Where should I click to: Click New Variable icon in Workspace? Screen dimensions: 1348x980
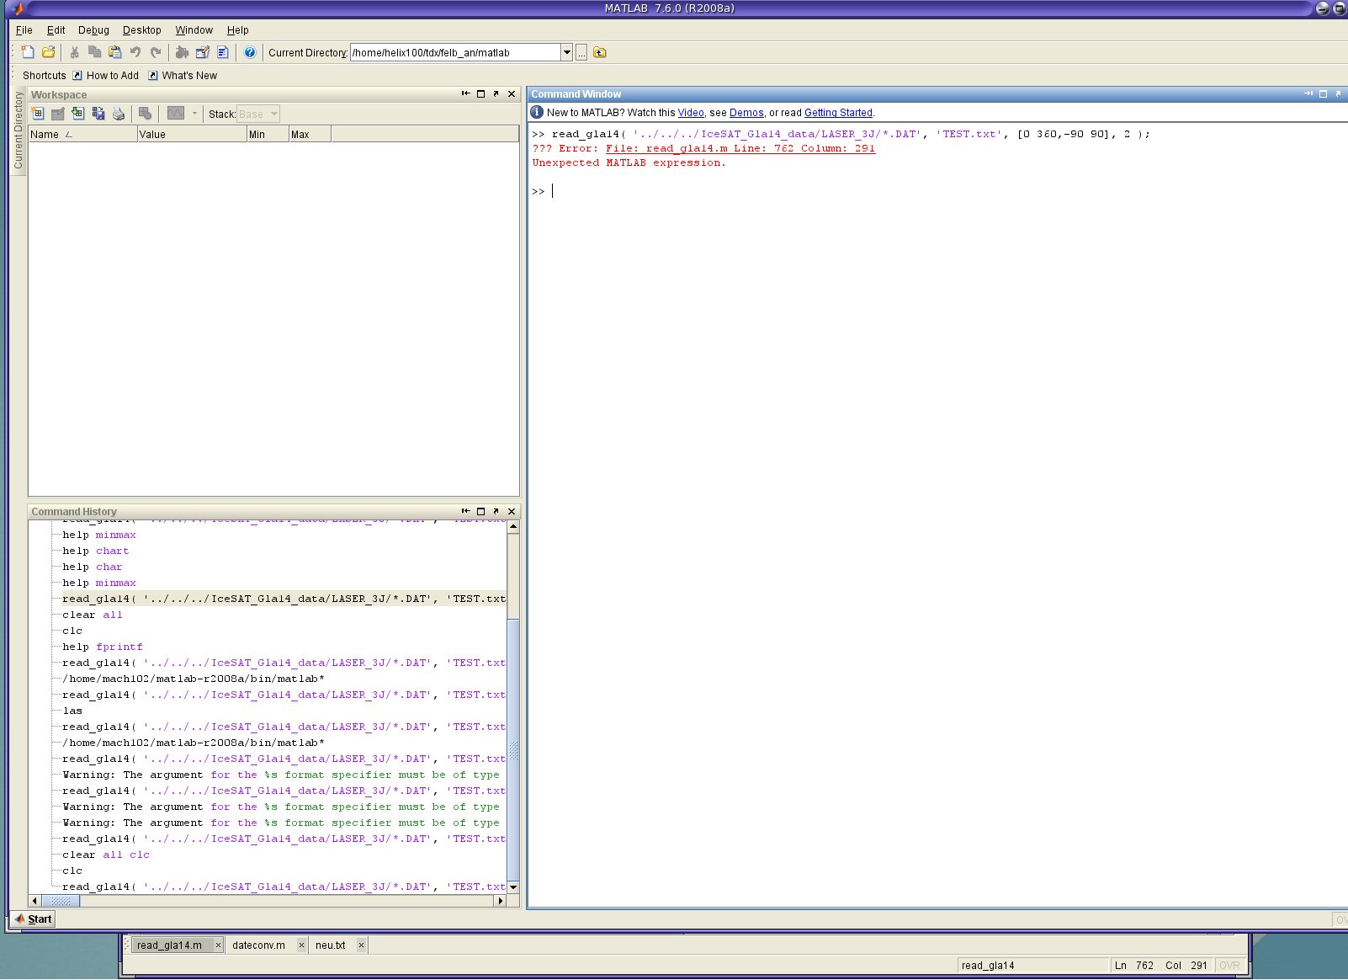pos(38,114)
